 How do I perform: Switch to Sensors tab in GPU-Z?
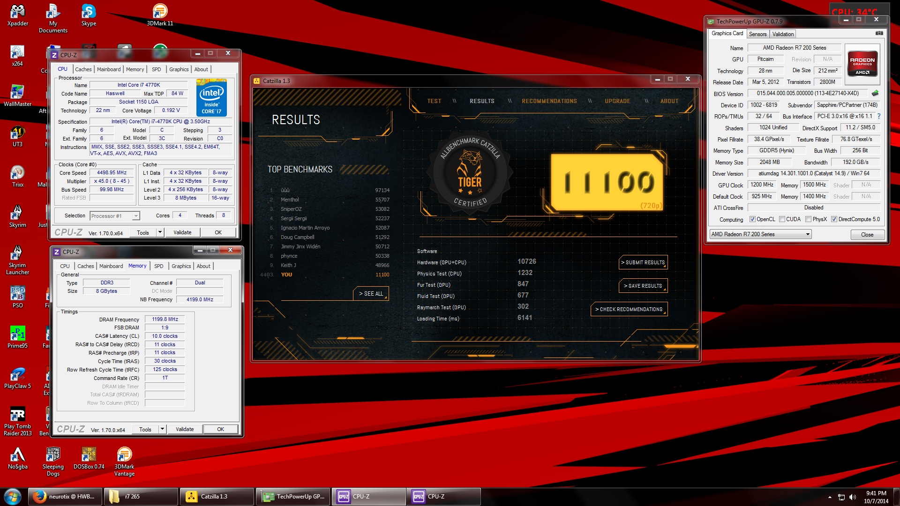coord(757,34)
